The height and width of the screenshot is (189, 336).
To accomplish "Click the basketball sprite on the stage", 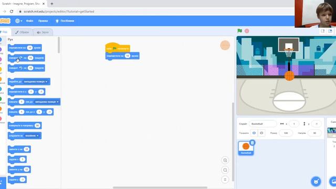I will [289, 76].
